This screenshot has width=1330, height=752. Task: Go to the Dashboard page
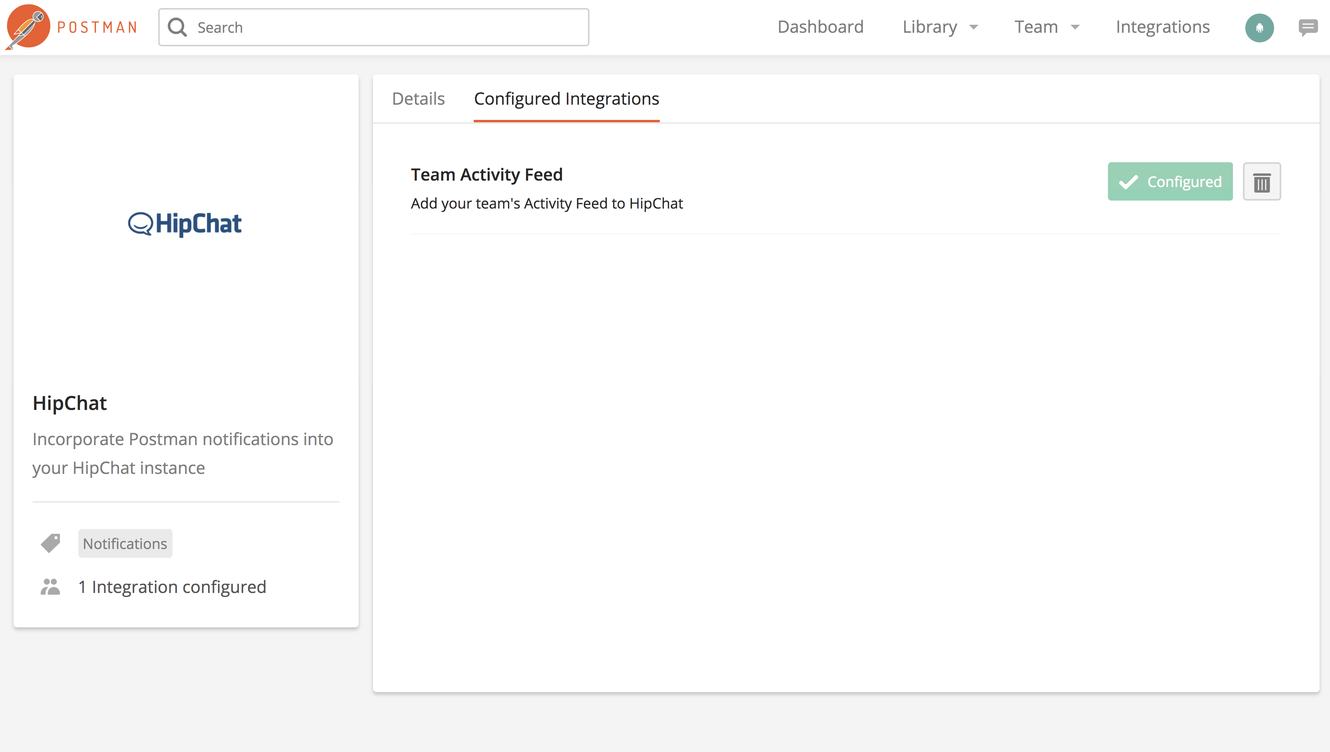pyautogui.click(x=820, y=27)
